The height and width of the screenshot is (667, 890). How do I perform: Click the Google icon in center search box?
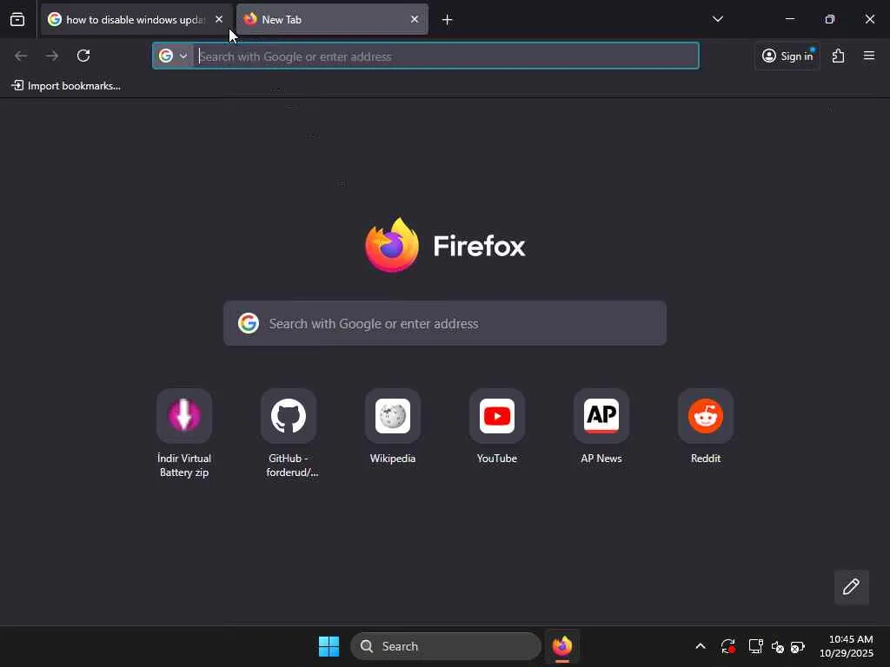(x=249, y=323)
